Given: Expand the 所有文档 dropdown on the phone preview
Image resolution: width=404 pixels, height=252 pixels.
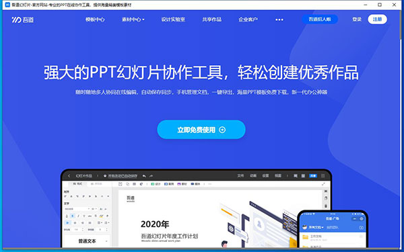Looking at the screenshot, I should (316, 227).
